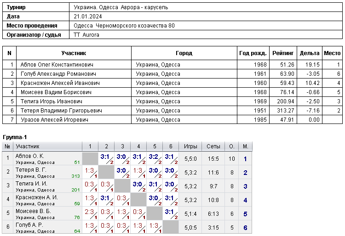Click green rating 313 in Тетеря group row
The width and height of the screenshot is (345, 236).
pos(75,176)
